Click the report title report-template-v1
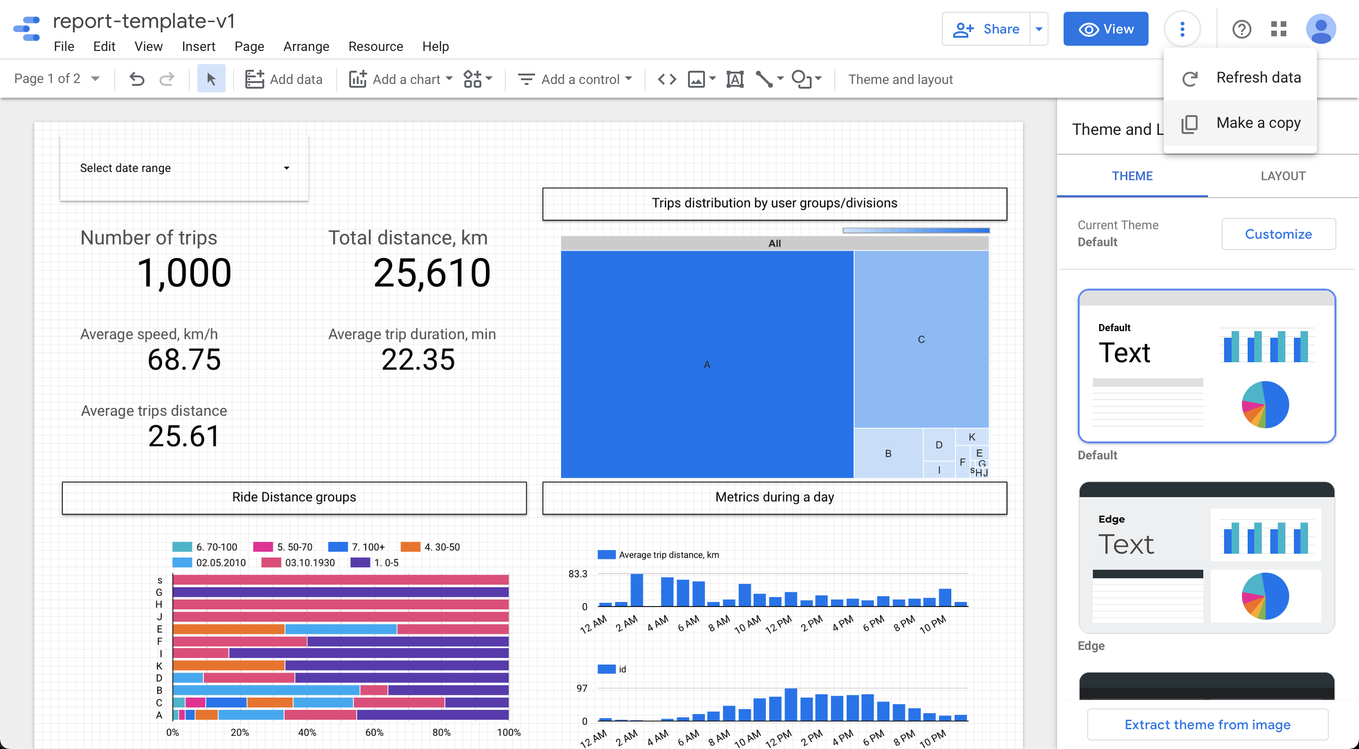The width and height of the screenshot is (1359, 749). click(144, 21)
